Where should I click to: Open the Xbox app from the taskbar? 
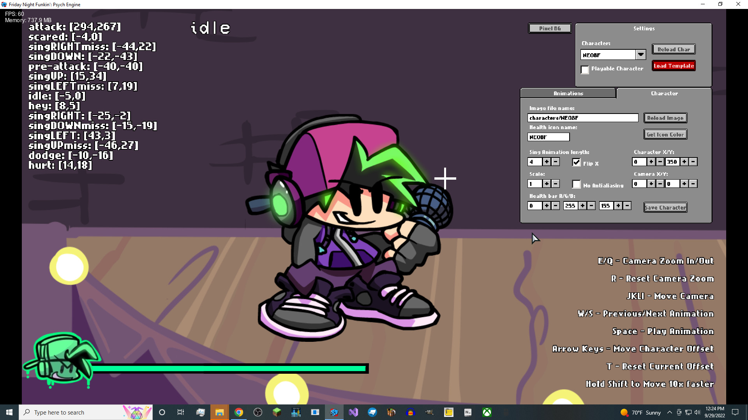coord(486,412)
